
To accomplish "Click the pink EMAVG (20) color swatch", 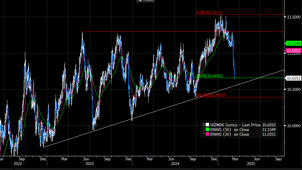I will (x=208, y=134).
